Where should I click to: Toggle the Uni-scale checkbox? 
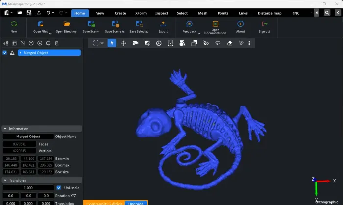[59, 188]
